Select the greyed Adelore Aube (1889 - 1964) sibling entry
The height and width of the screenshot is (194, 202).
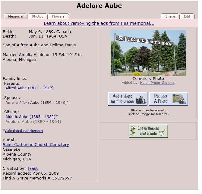pos(33,122)
